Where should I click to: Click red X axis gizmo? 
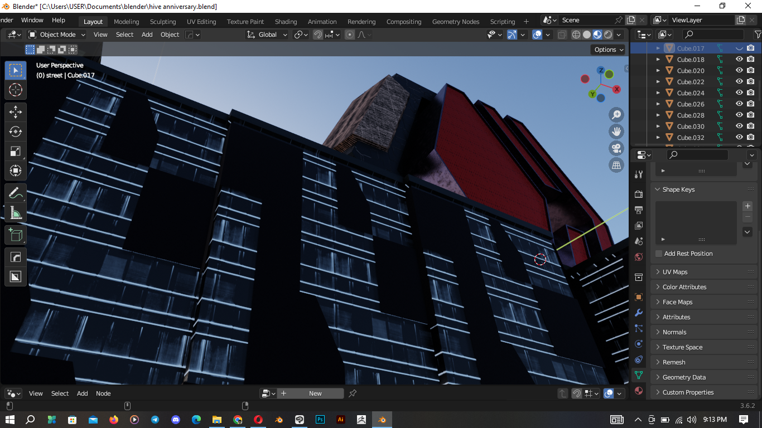[x=617, y=89]
